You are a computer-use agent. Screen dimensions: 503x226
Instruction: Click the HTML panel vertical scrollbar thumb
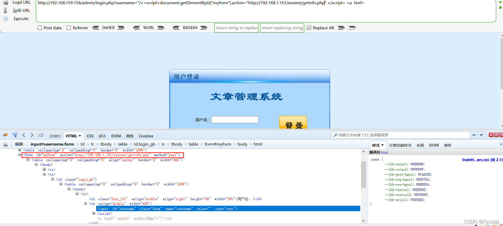click(364, 174)
